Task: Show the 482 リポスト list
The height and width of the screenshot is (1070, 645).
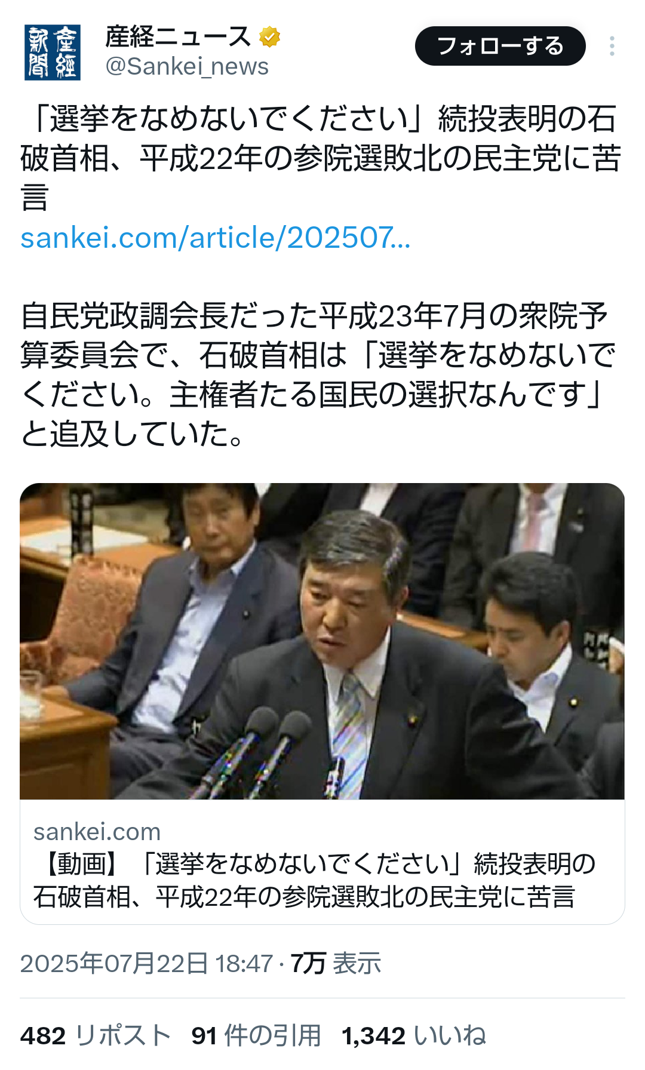Action: pos(96,1036)
